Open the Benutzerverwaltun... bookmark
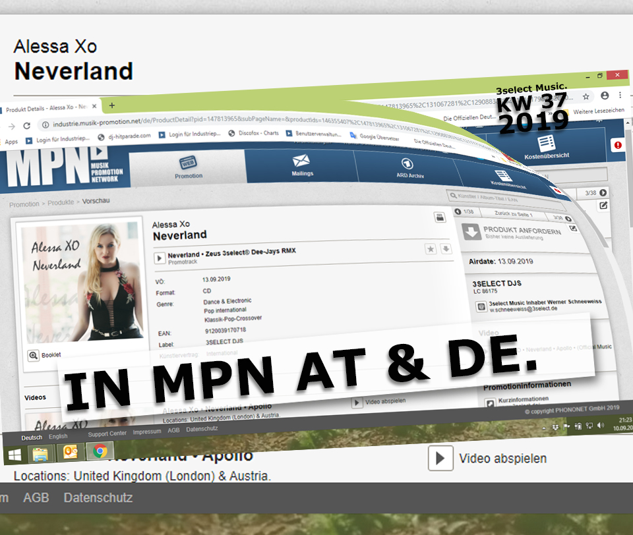This screenshot has width=633, height=535. pos(314,134)
